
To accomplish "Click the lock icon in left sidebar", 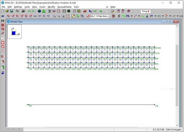I will pos(3,72).
